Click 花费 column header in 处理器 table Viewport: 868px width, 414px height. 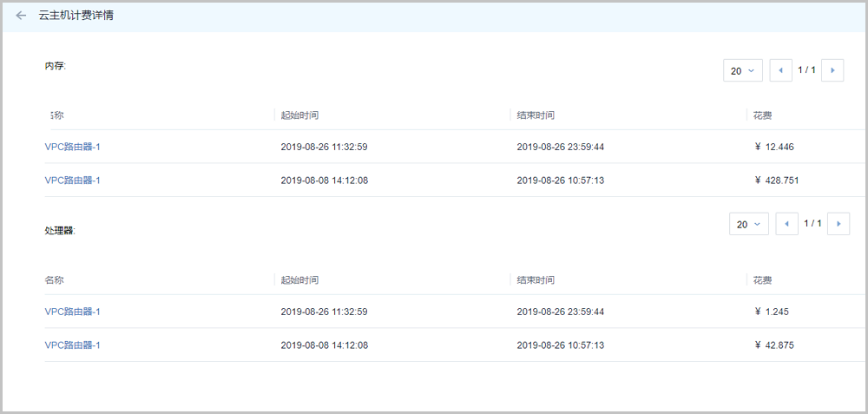tap(763, 280)
